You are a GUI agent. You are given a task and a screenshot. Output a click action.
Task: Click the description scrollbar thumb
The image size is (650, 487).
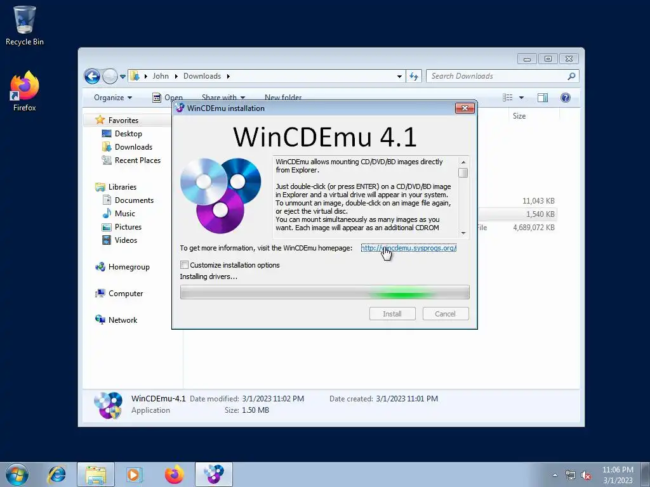(463, 172)
